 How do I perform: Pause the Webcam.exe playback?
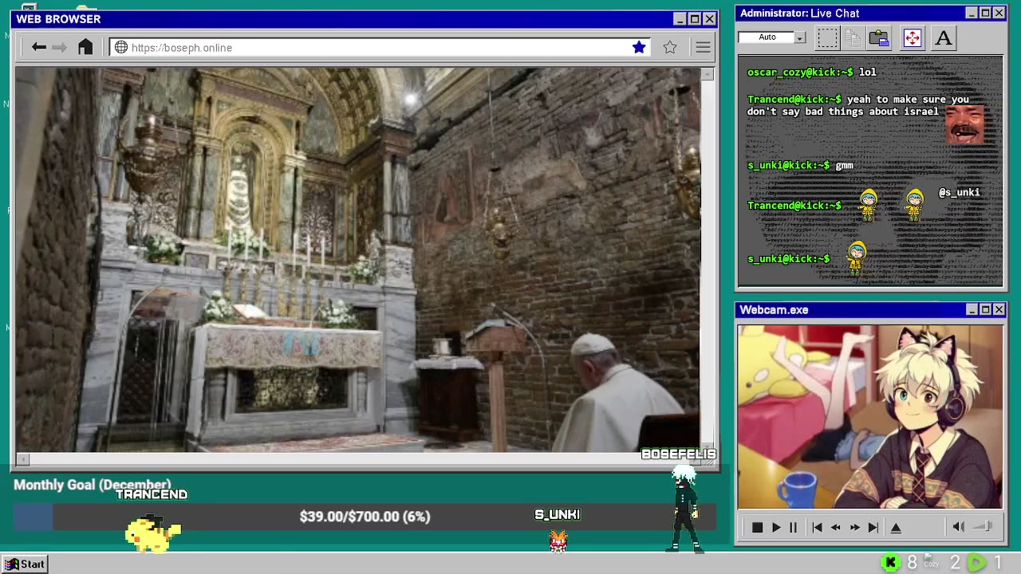tap(793, 527)
